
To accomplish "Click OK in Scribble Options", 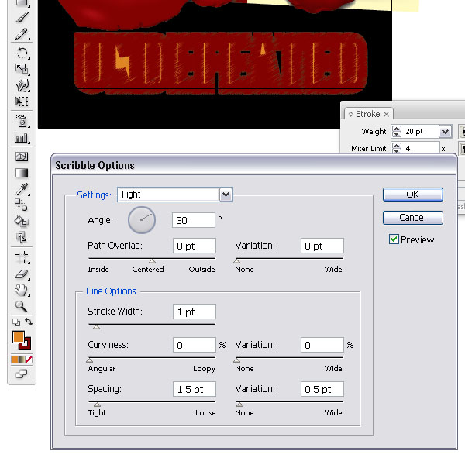I will 413,195.
